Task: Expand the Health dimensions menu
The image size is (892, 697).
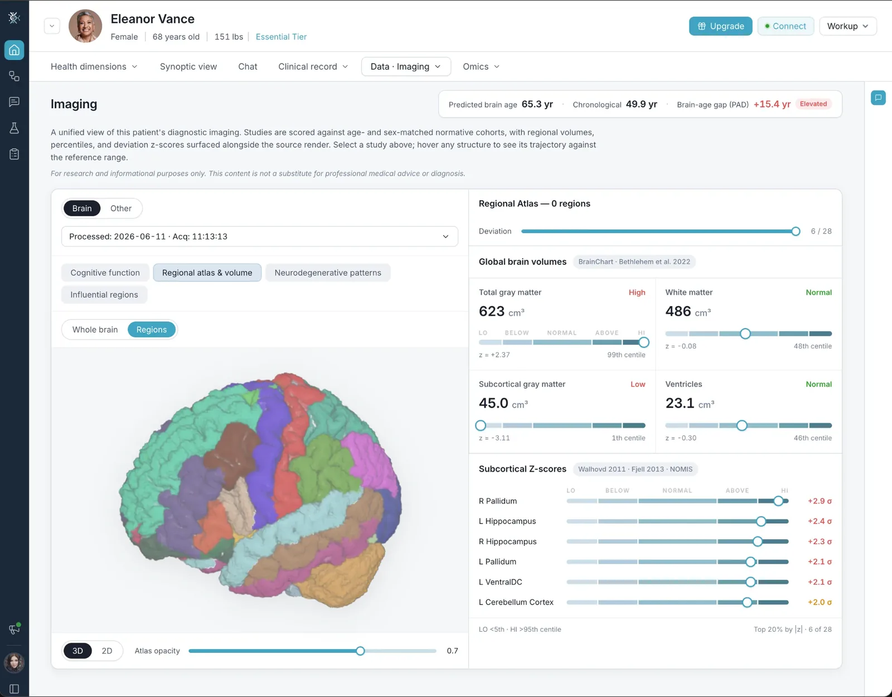Action: pyautogui.click(x=94, y=66)
